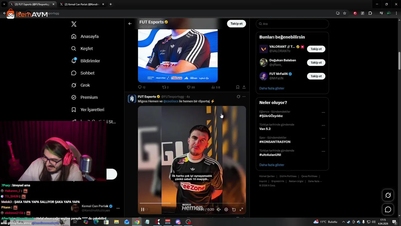The image size is (401, 226).
Task: Follow FUT Esports with Takip et
Action: coord(237,24)
